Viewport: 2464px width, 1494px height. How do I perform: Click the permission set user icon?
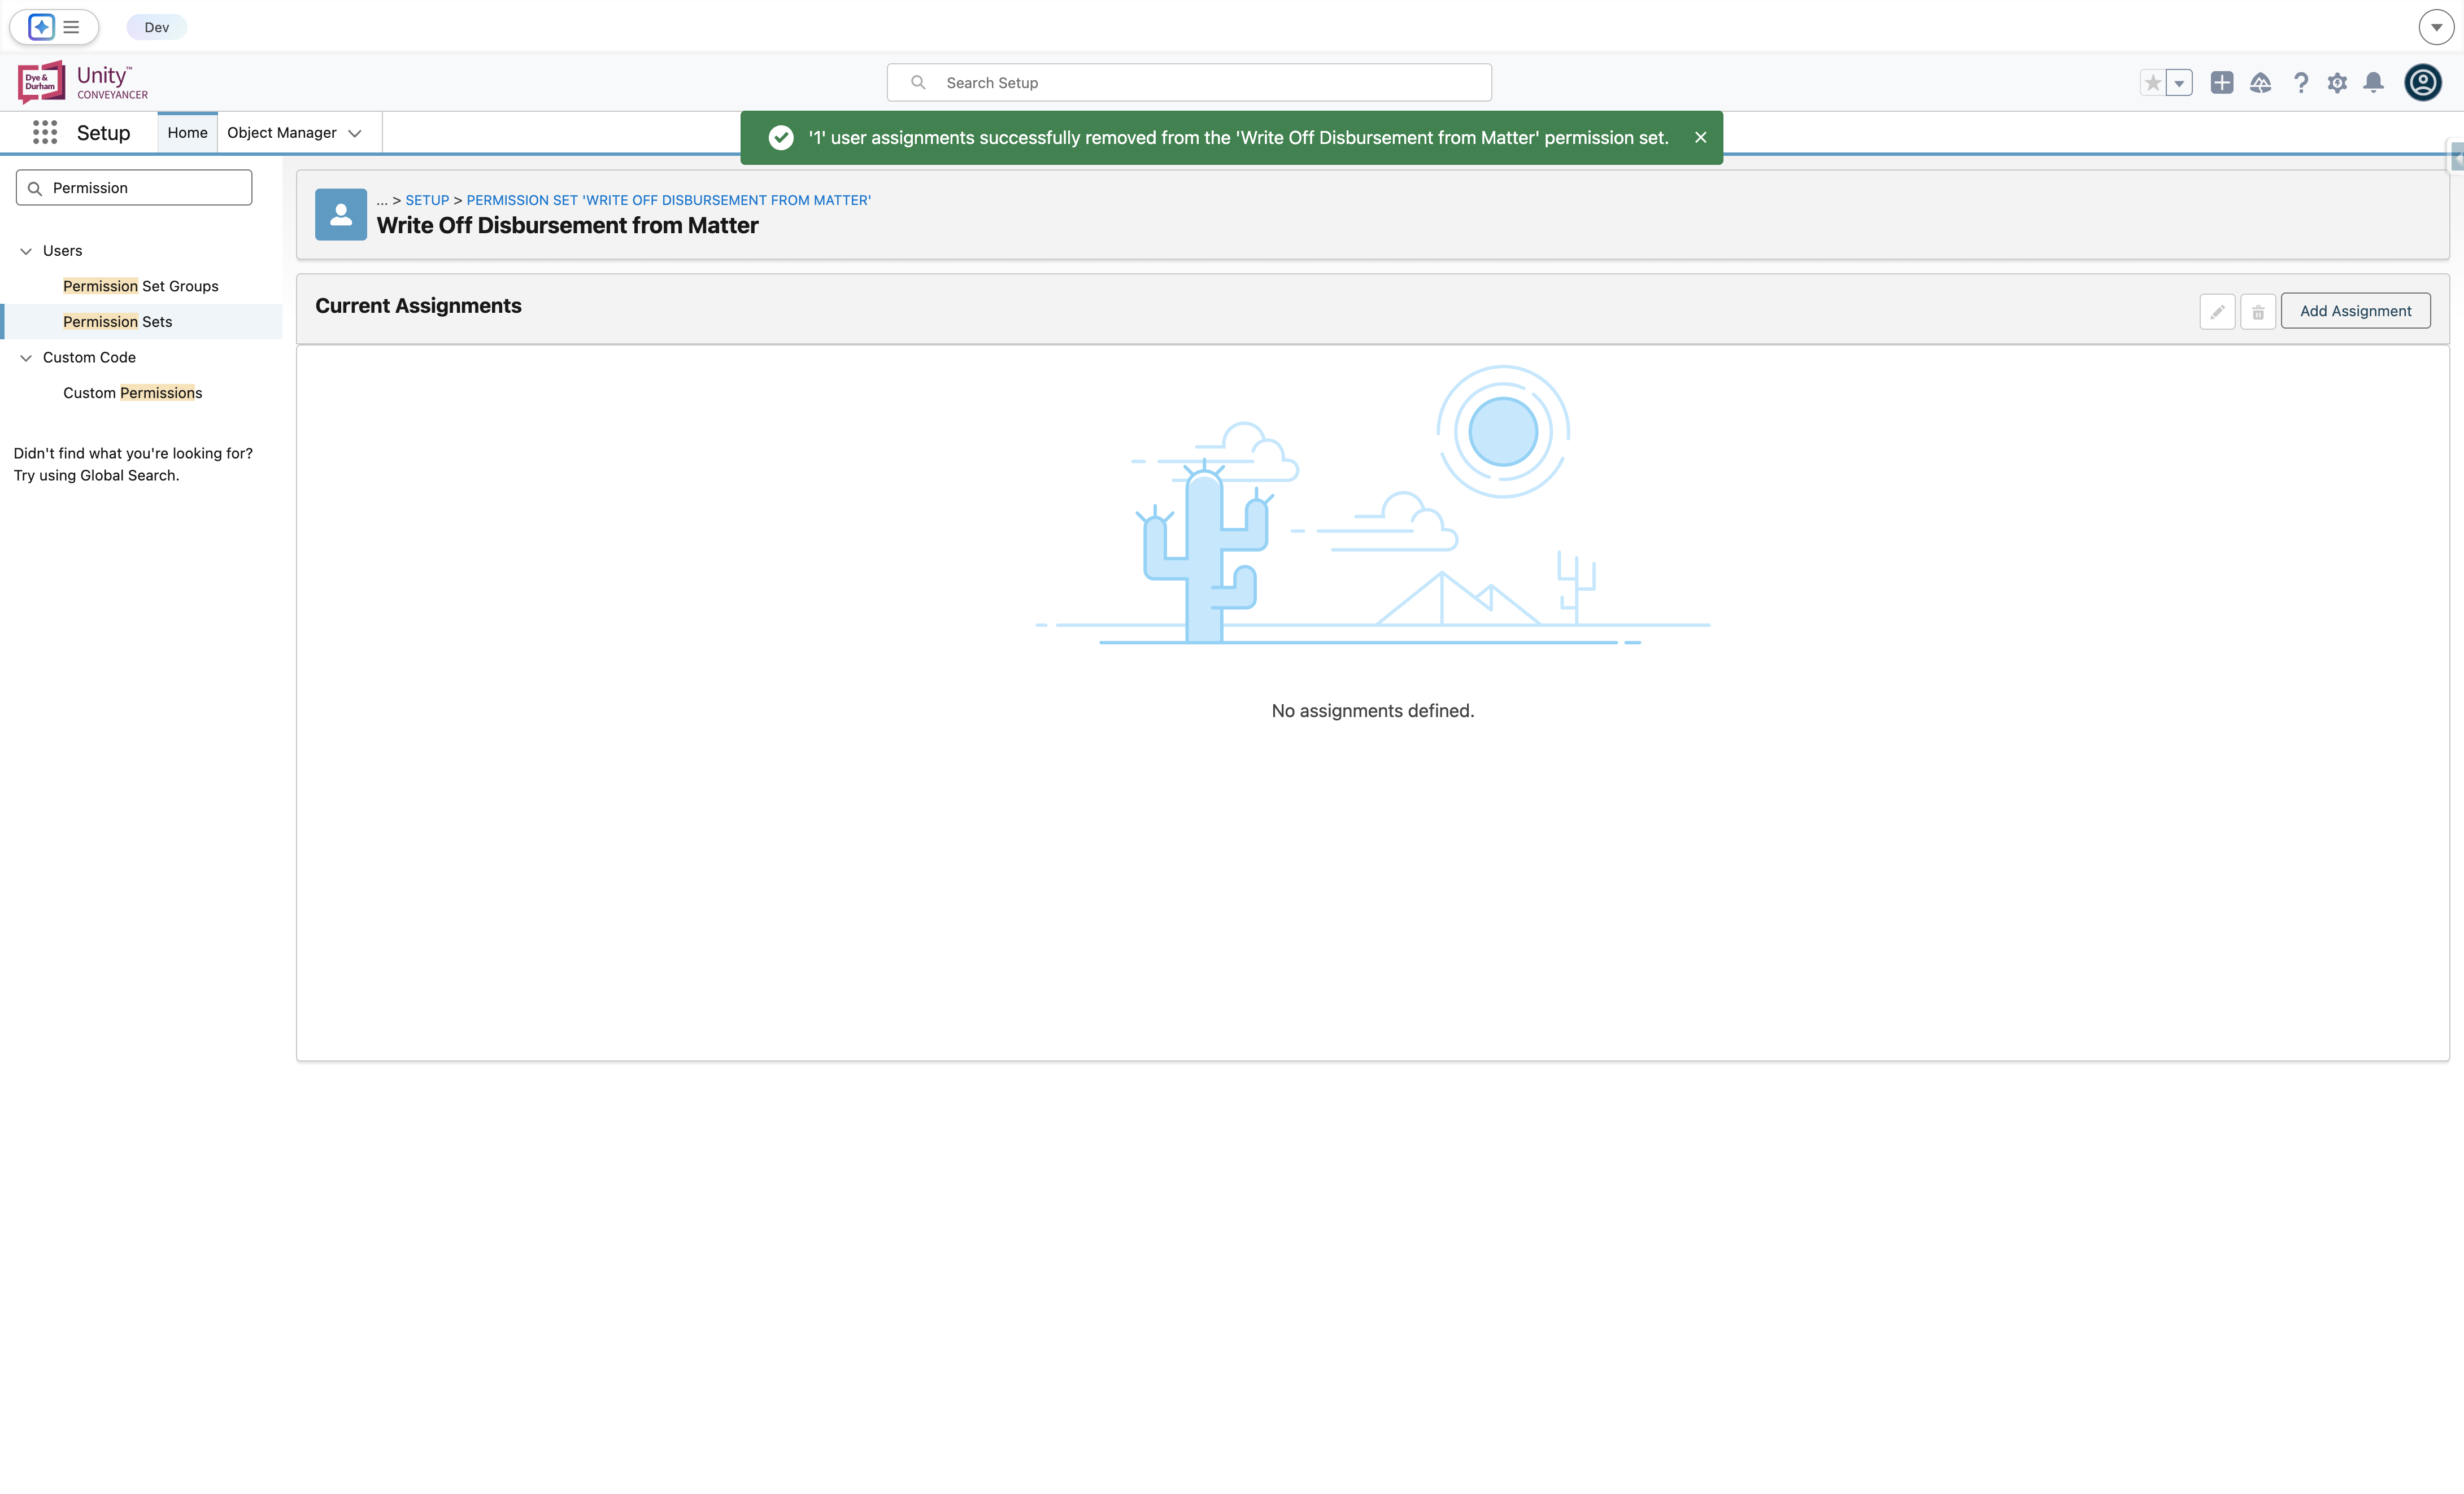click(x=341, y=214)
